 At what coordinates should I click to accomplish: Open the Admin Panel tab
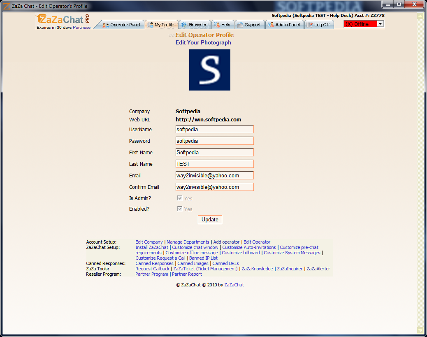click(x=284, y=25)
